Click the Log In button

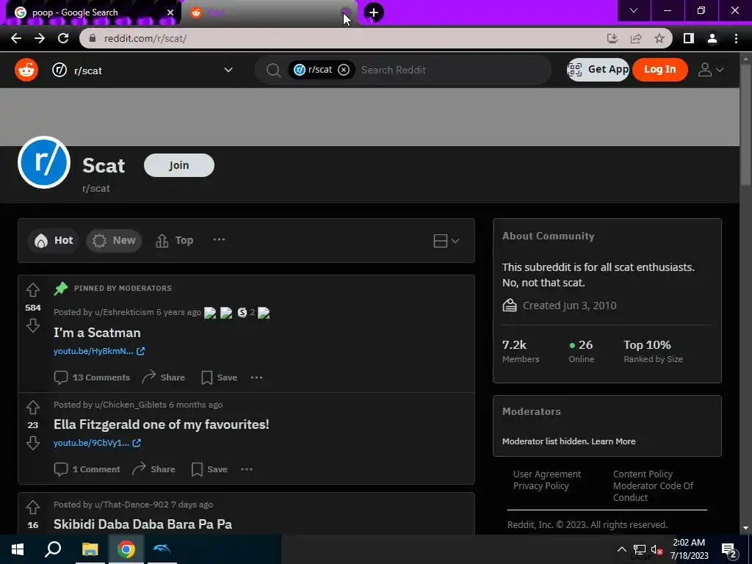coord(660,70)
